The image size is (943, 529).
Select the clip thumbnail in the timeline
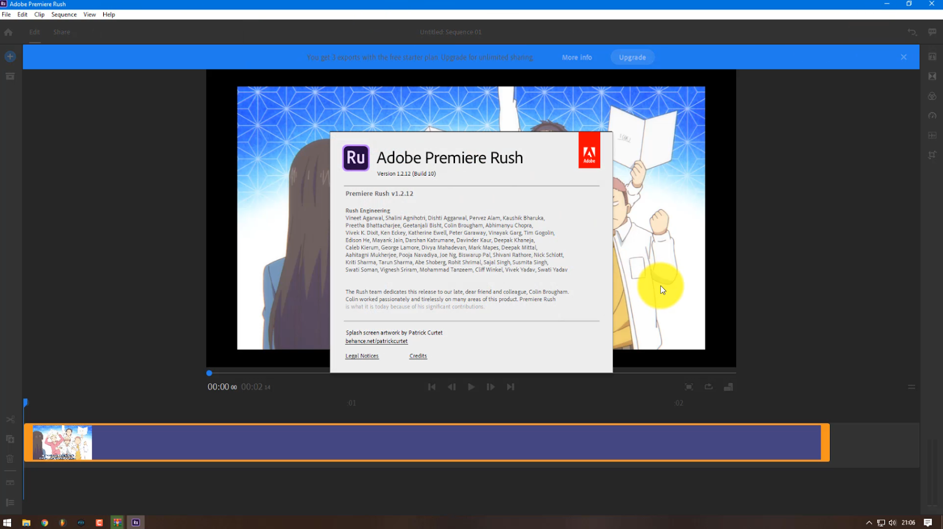pos(62,442)
